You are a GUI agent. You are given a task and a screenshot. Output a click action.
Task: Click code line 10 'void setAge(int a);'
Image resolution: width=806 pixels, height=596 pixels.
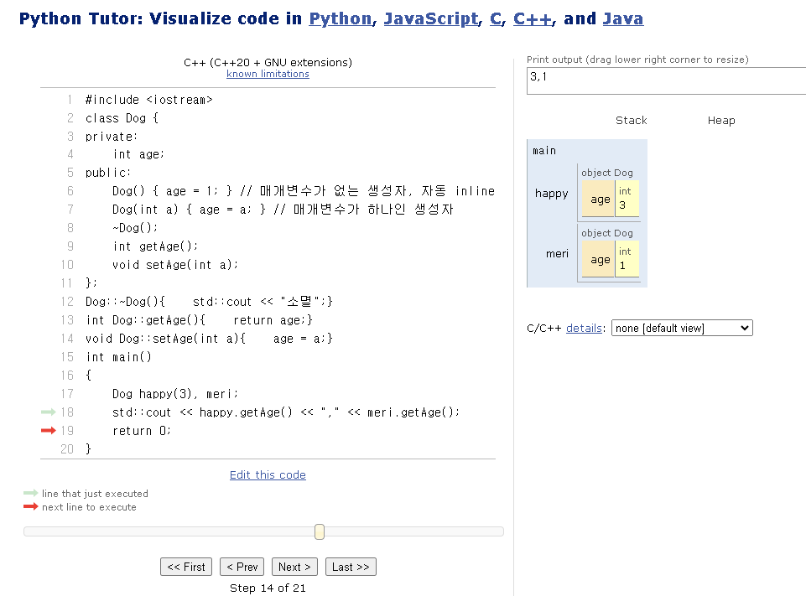click(175, 265)
